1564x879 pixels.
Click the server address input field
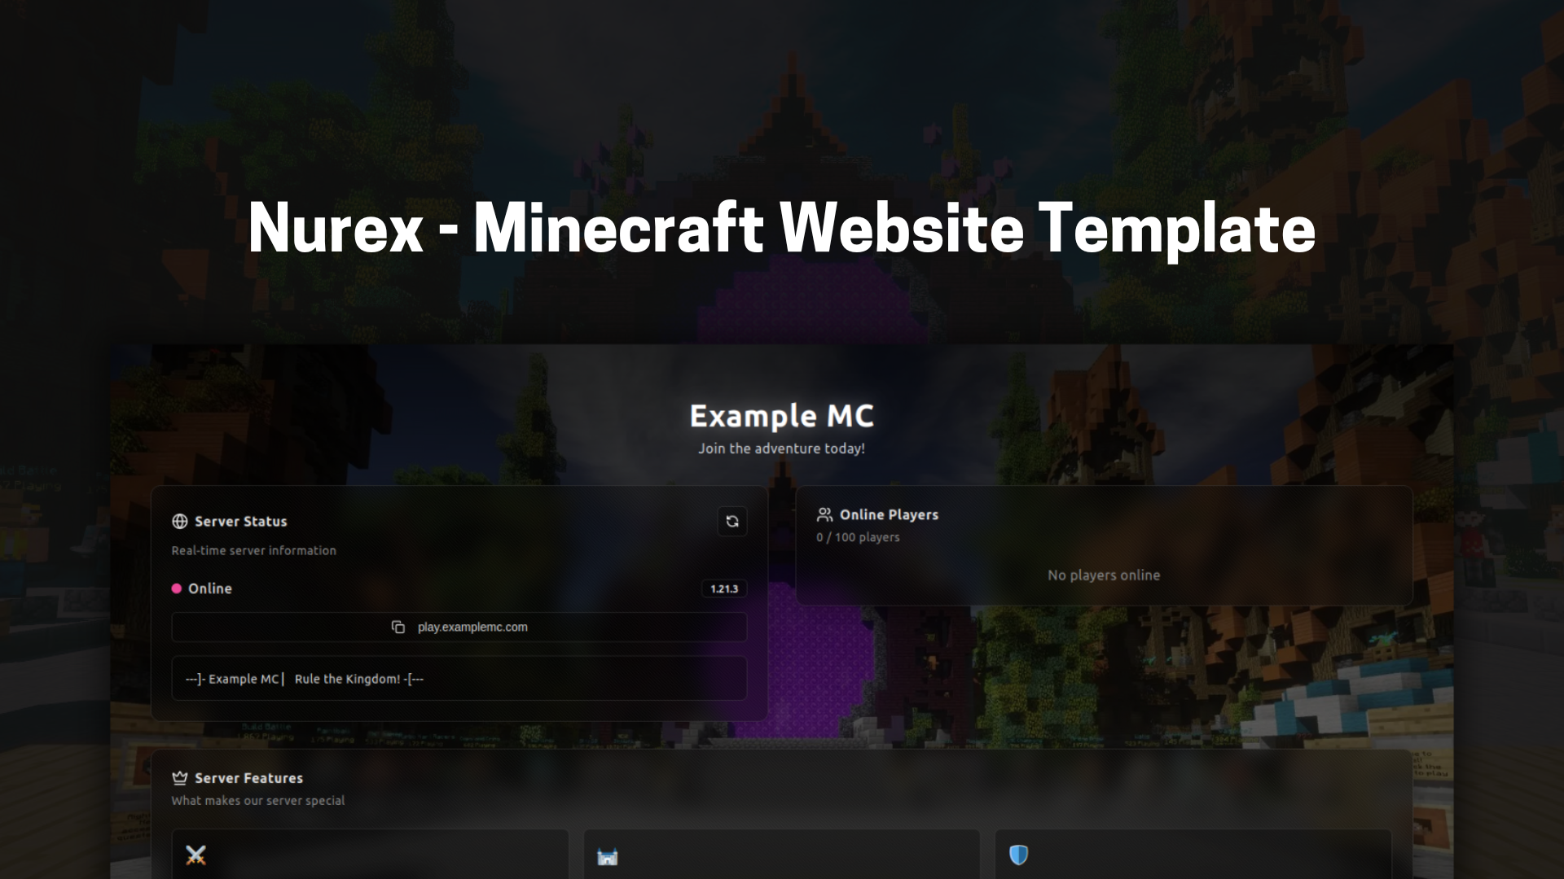459,627
